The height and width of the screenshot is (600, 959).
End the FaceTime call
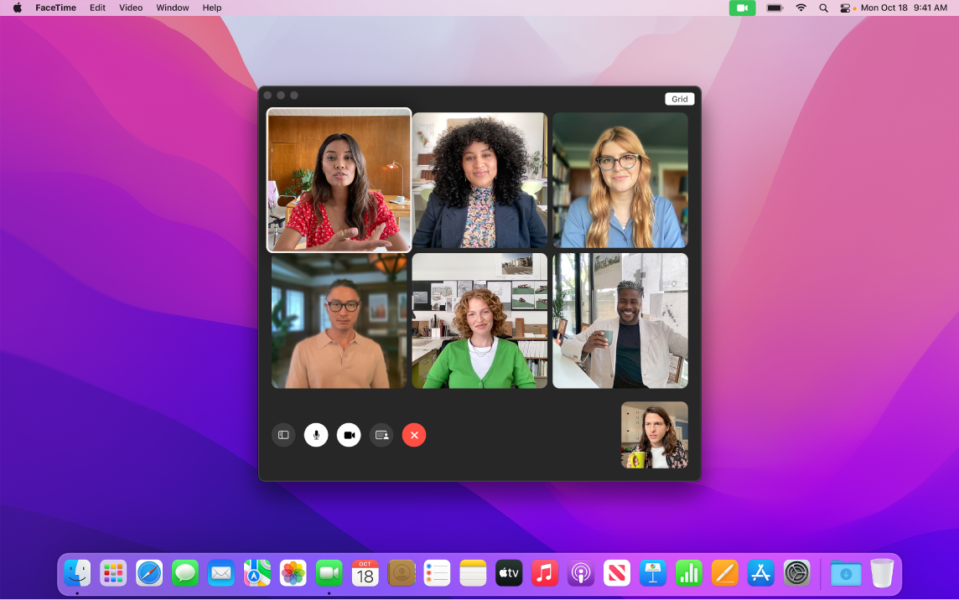[x=414, y=435]
